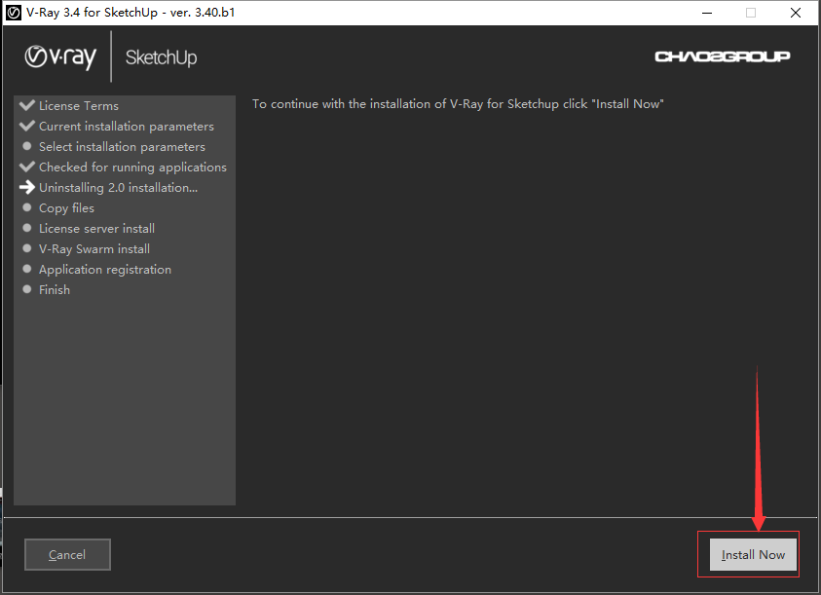Click checkmark beside Checked for running applications
821x595 pixels.
tap(26, 167)
